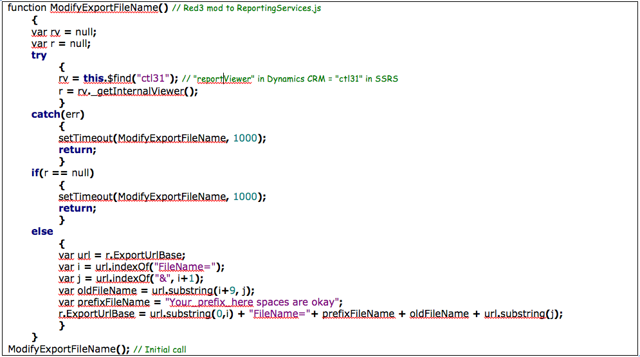
Task: Place cursor on the 'try' keyword
Action: point(39,55)
